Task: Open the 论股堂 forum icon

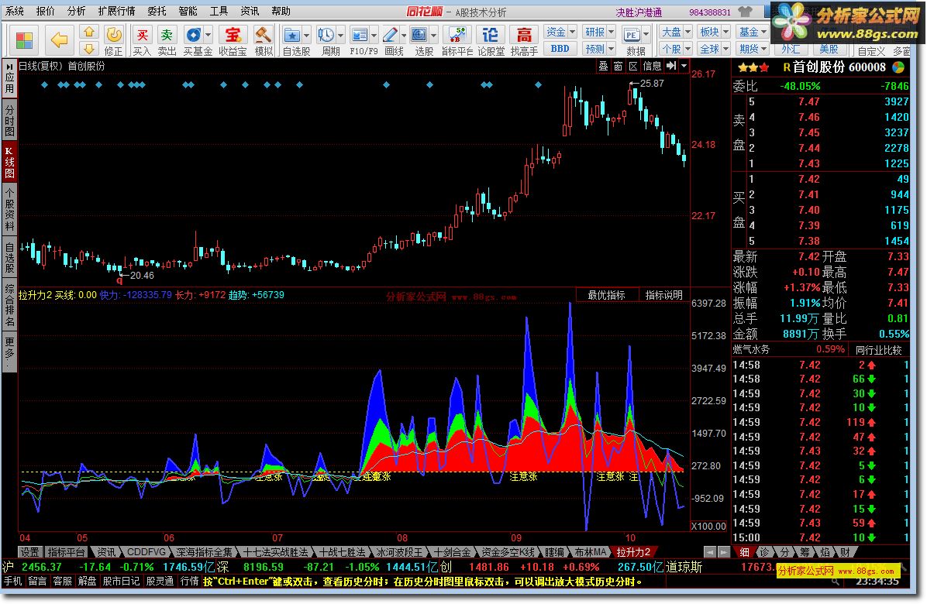Action: [x=491, y=36]
